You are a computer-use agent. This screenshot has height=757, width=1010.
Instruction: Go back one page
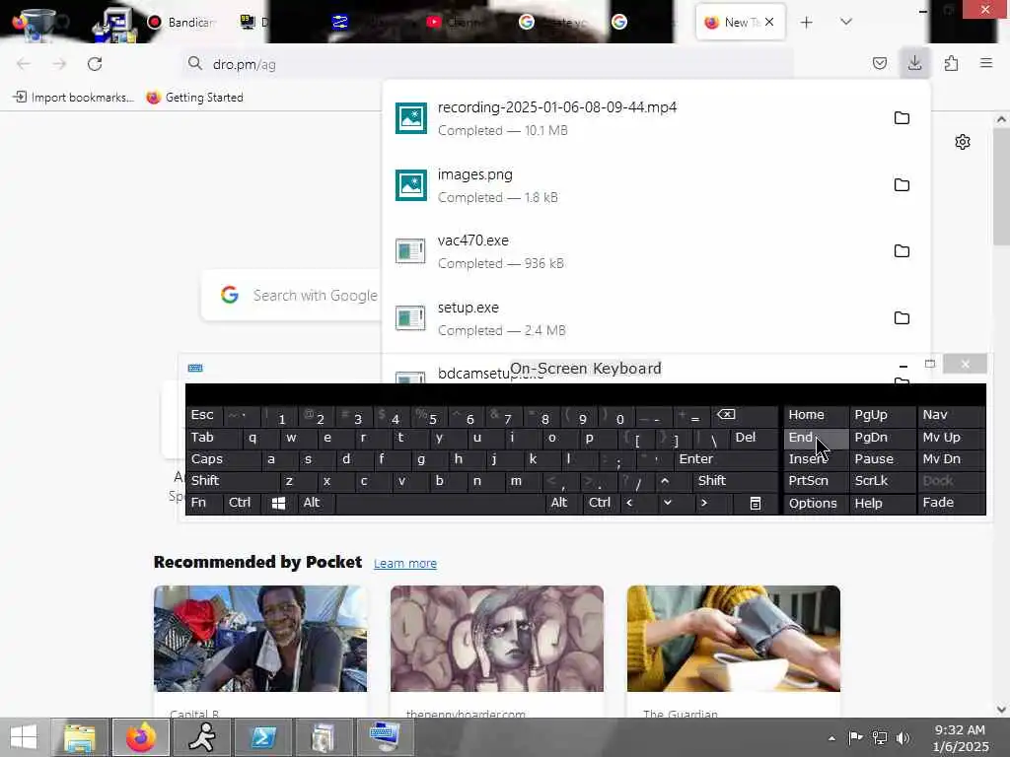pos(24,64)
